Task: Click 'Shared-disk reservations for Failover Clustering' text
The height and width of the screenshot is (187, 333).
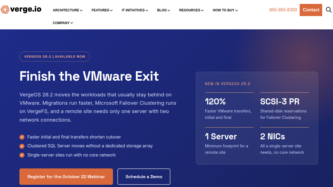Action: (x=283, y=114)
